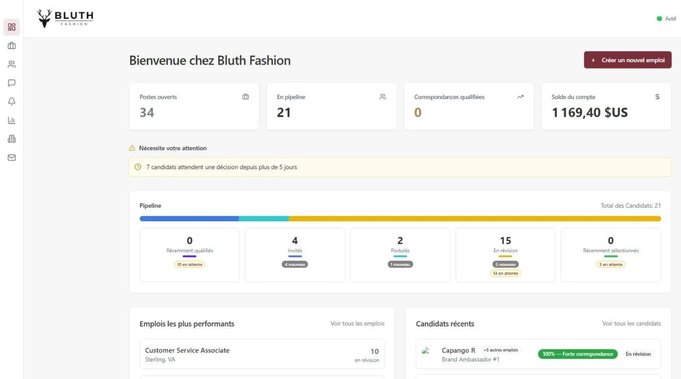Click the green Actif status dot
Screen dimensions: 681x379
659,19
